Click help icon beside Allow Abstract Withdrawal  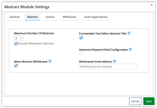(x=50, y=61)
